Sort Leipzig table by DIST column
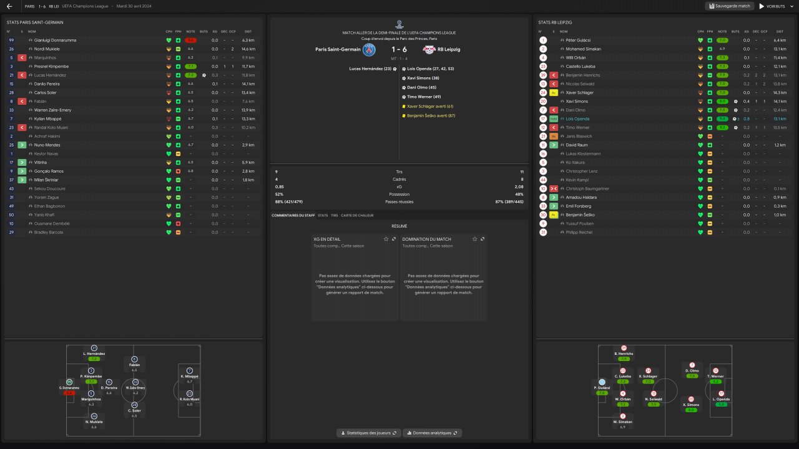This screenshot has height=449, width=799. pyautogui.click(x=780, y=31)
